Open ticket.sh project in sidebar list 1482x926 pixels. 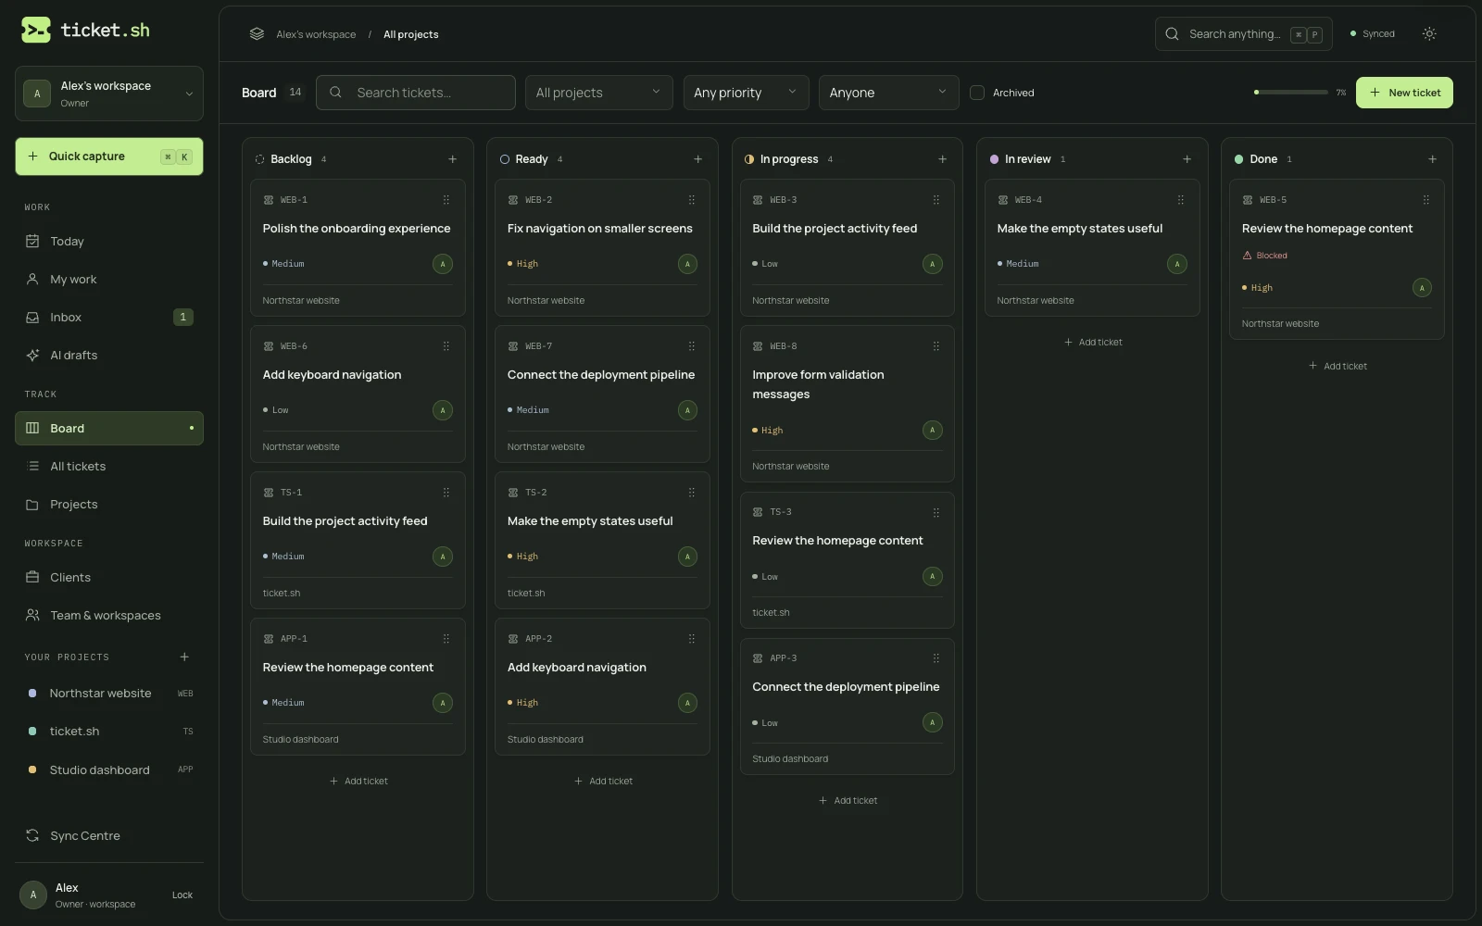coord(109,732)
